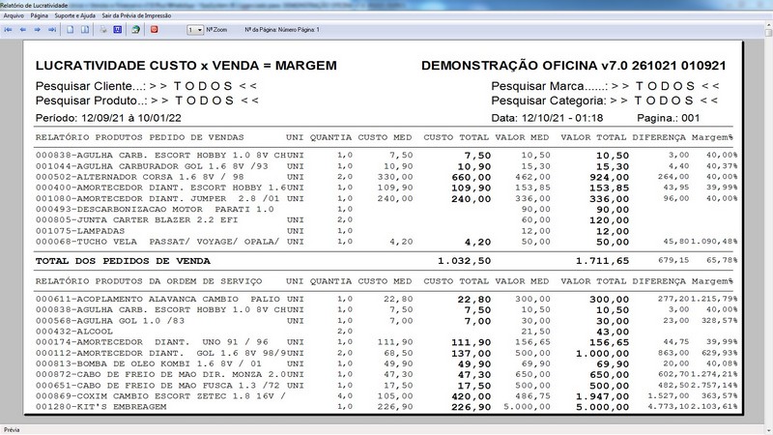Image resolution: width=773 pixels, height=435 pixels.
Task: Click row '001080-AMORTECEDOR DIANT. JUMPER 2.8 /01'
Action: coord(386,199)
